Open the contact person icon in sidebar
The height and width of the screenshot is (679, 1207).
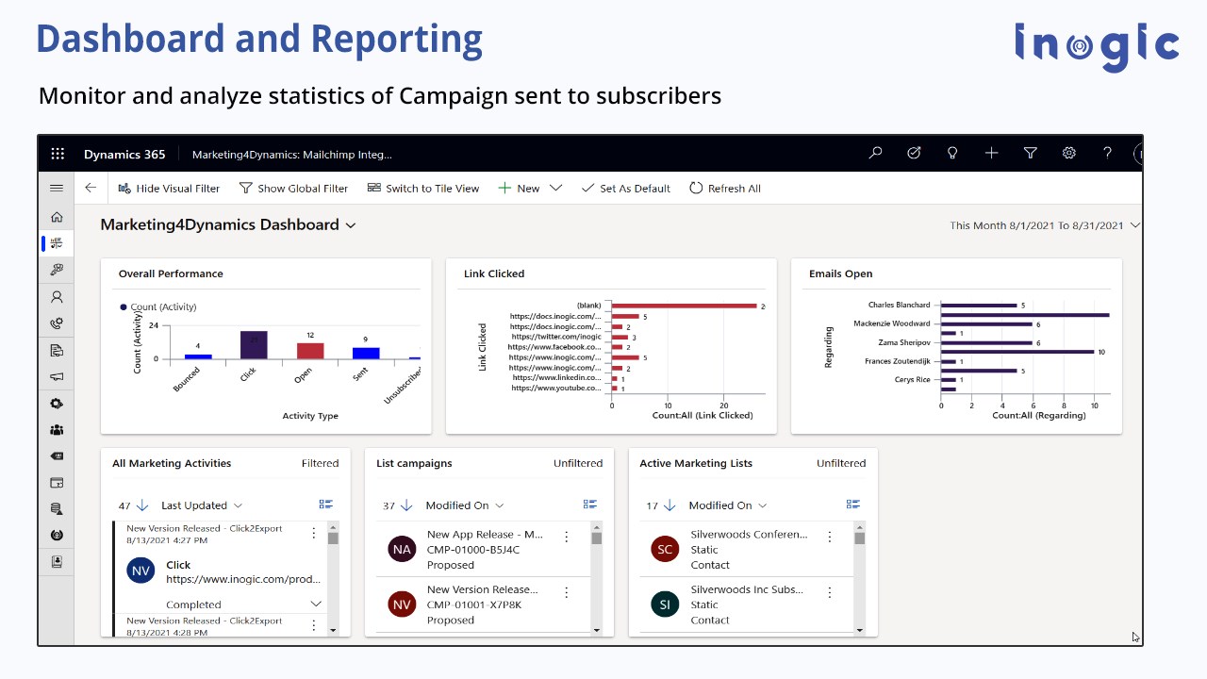pos(57,297)
